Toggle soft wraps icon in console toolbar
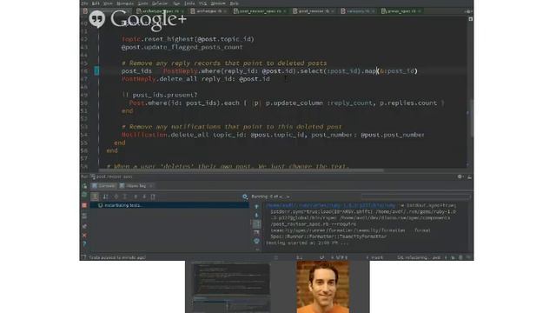Image resolution: width=556 pixels, height=313 pixels. 256,224
